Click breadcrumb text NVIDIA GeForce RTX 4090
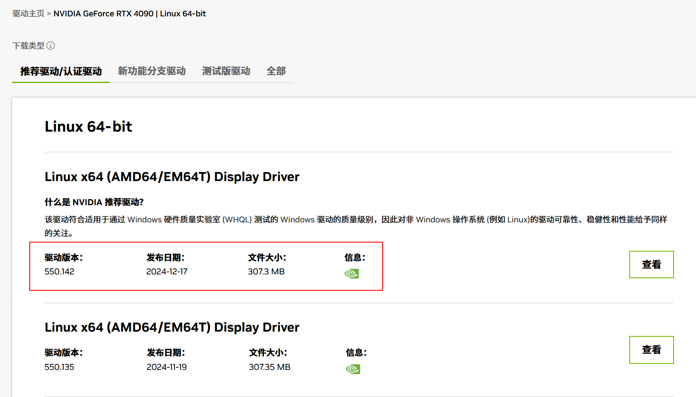696x397 pixels. click(103, 14)
